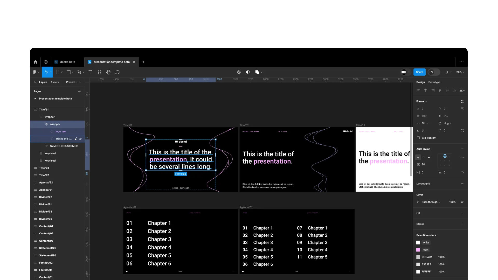Select the Agenda/02 layer in list
The height and width of the screenshot is (280, 498).
coord(46,183)
